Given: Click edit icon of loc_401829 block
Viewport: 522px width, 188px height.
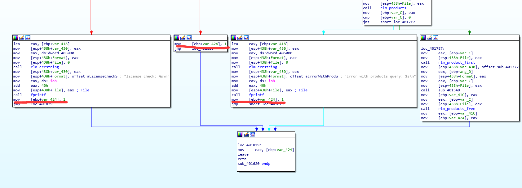Looking at the screenshot, I should pyautogui.click(x=246, y=134).
